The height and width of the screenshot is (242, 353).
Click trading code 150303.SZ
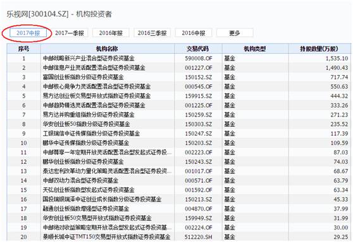pos(199,124)
